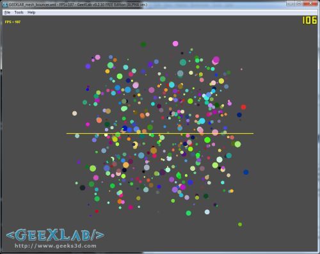The image size is (320, 254).
Task: Click the large pink ball at top
Action: (175, 44)
